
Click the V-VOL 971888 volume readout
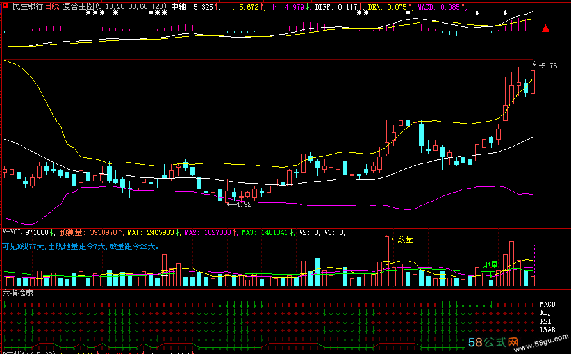point(28,232)
